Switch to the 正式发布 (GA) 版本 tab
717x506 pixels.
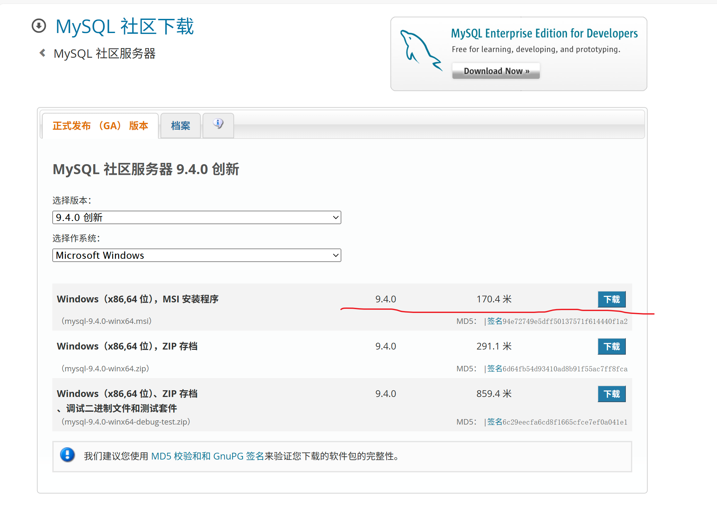(100, 126)
